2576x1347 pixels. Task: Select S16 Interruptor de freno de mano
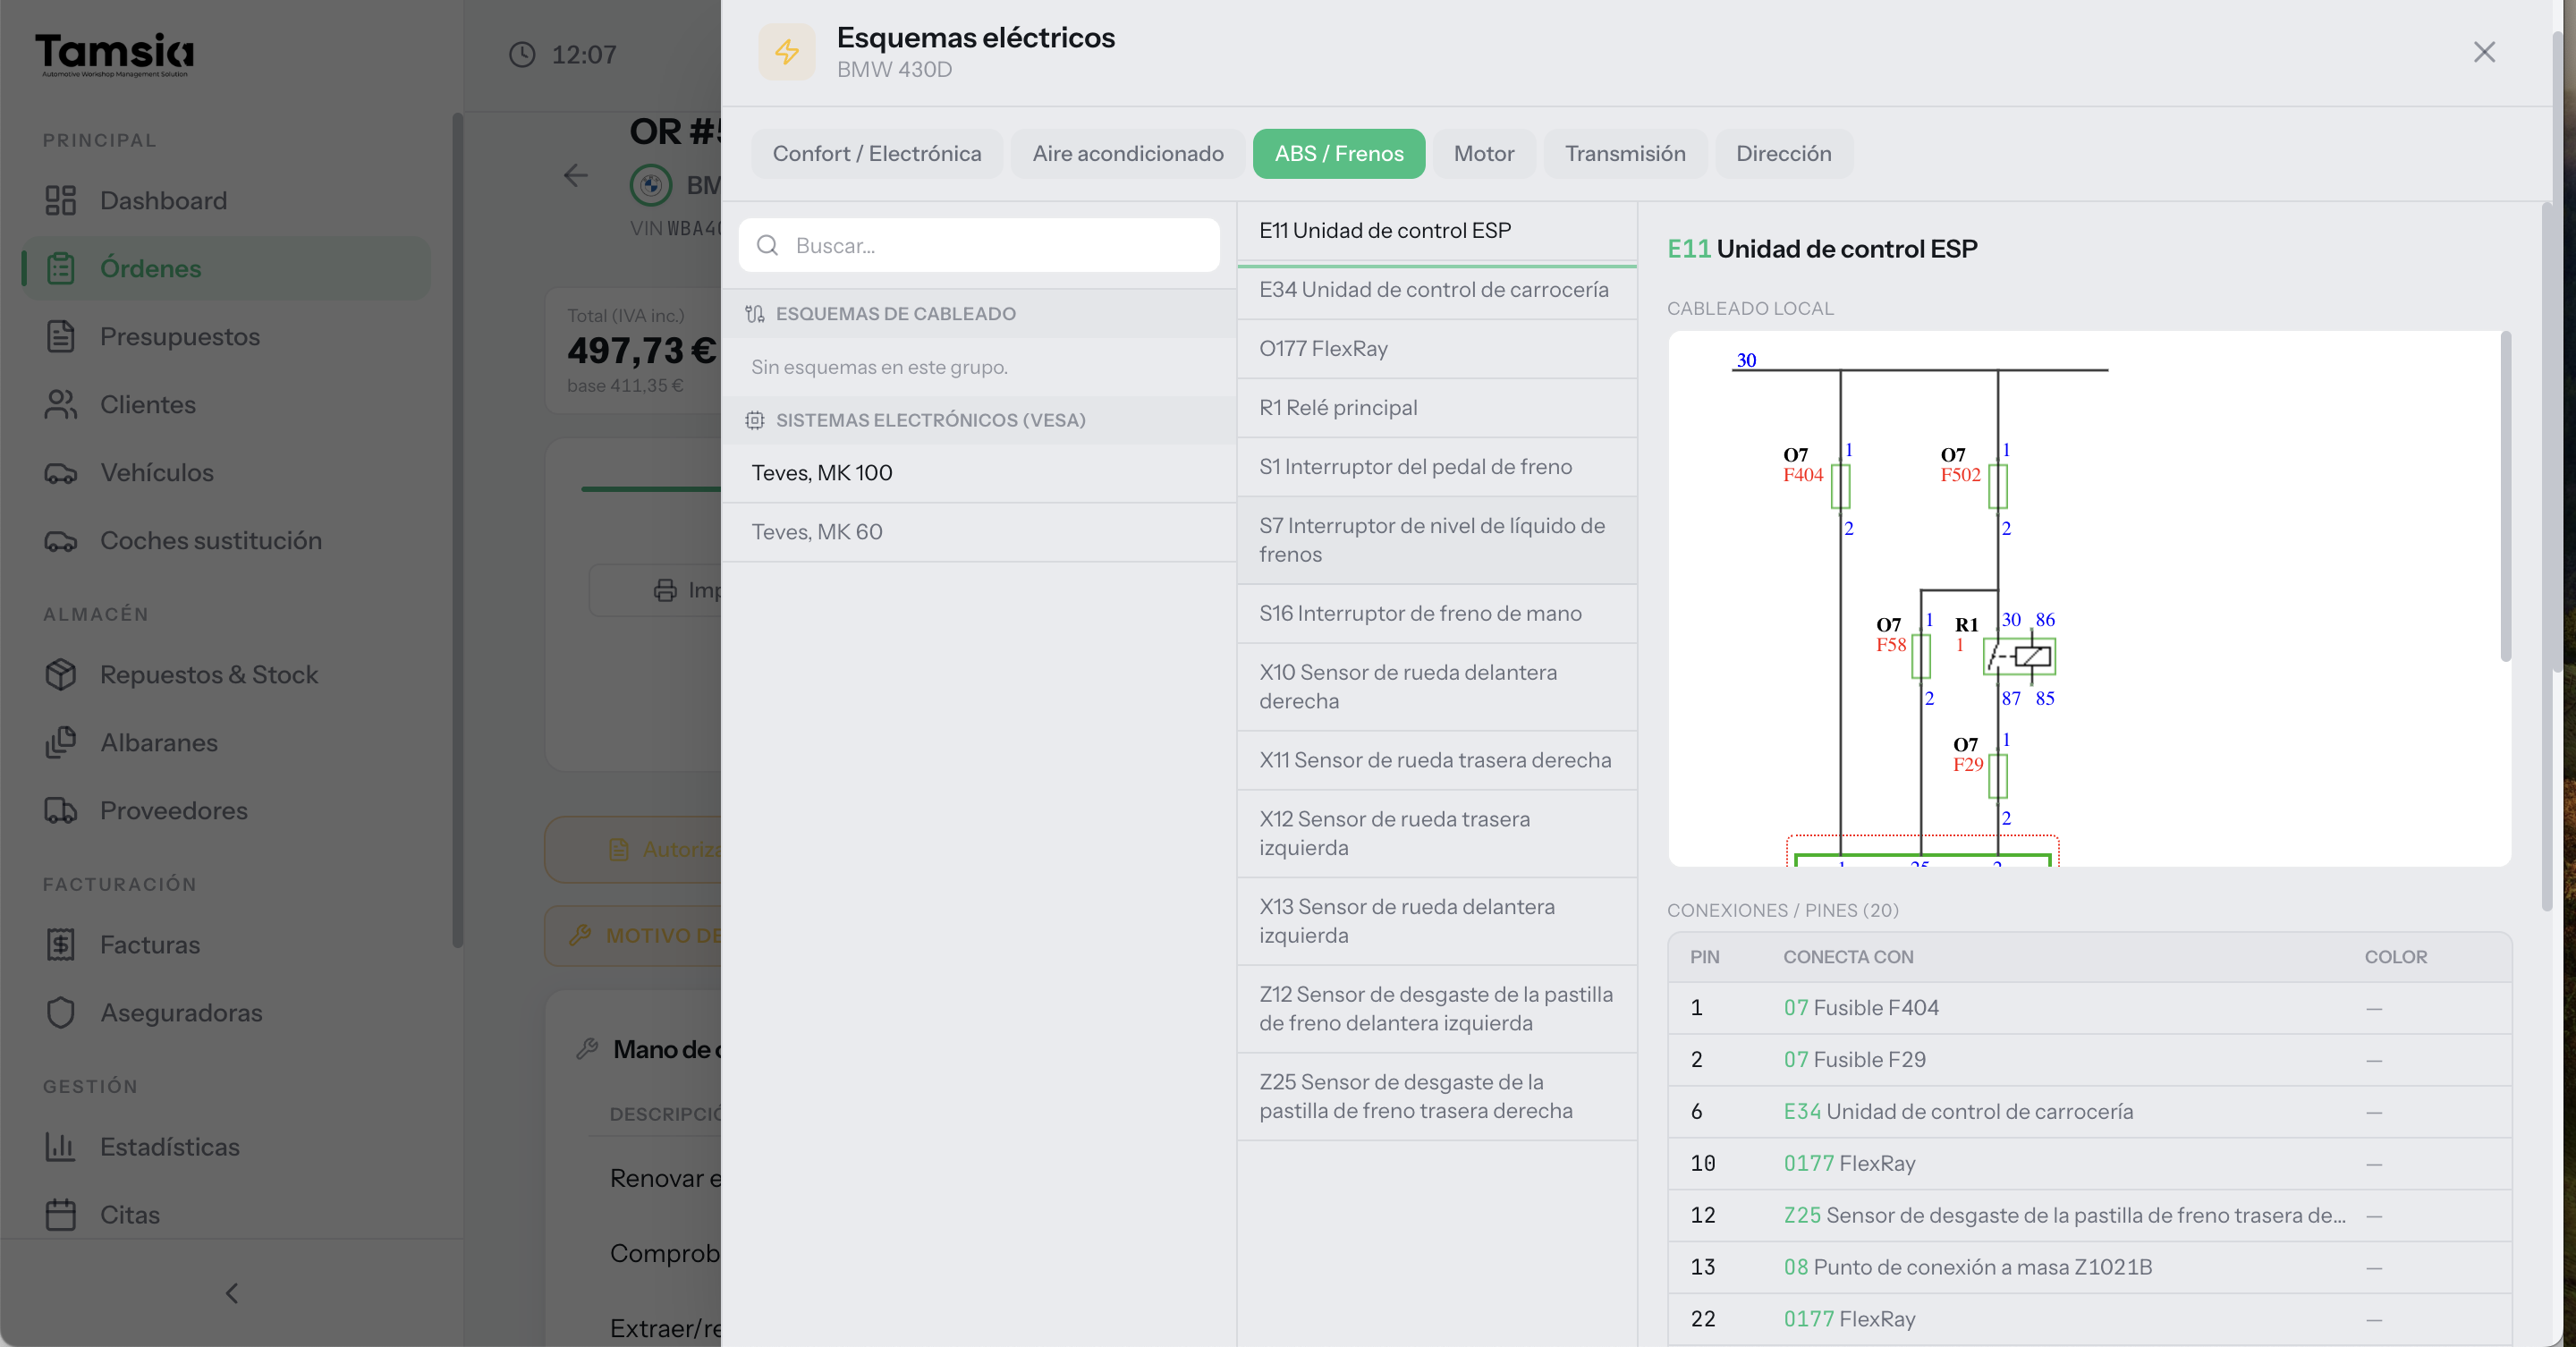(x=1437, y=613)
